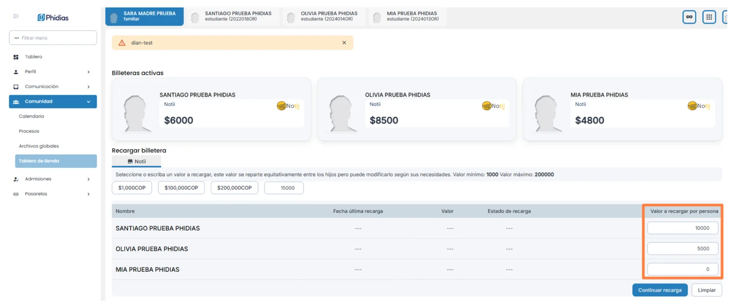Click the infinity icon button in the top bar
The height and width of the screenshot is (305, 745).
click(689, 17)
